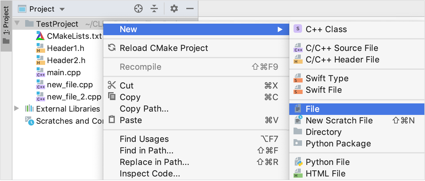
Task: Click the main.cpp C++ file icon
Action: [x=41, y=72]
